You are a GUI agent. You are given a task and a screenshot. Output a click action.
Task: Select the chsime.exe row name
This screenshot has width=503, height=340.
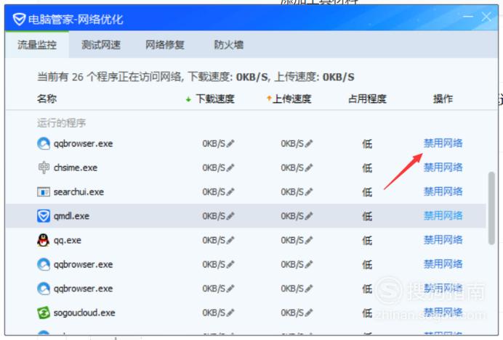pyautogui.click(x=76, y=167)
